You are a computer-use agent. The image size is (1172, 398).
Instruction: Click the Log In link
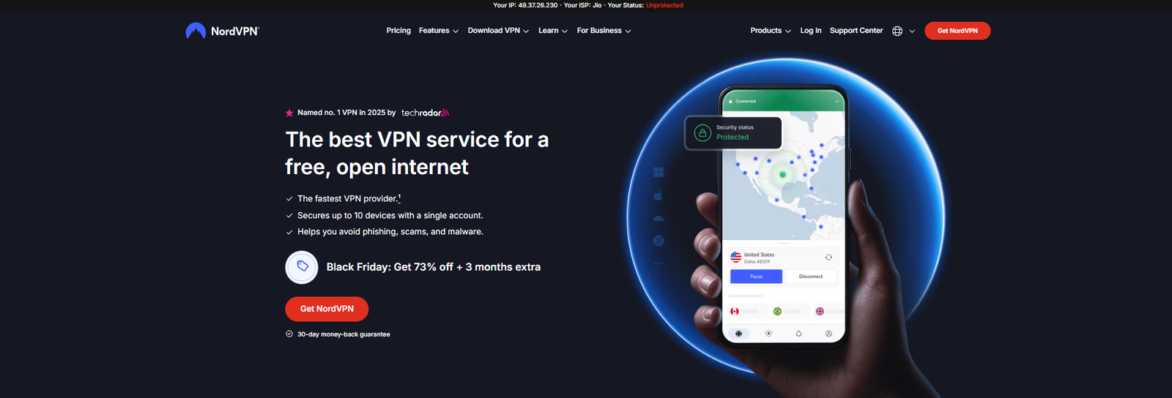[x=811, y=31]
